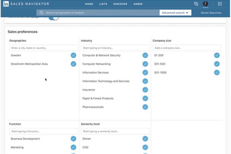Image resolution: width=231 pixels, height=154 pixels.
Task: Uncheck the 201-500 company size
Action: click(217, 64)
